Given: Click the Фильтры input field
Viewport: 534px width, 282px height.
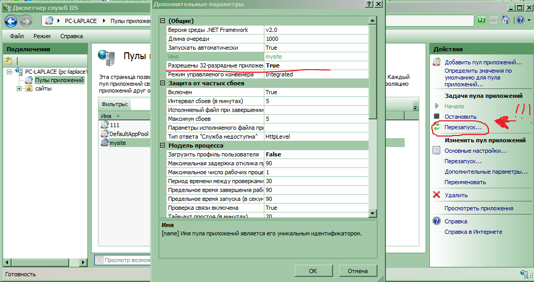Looking at the screenshot, I should pyautogui.click(x=140, y=105).
